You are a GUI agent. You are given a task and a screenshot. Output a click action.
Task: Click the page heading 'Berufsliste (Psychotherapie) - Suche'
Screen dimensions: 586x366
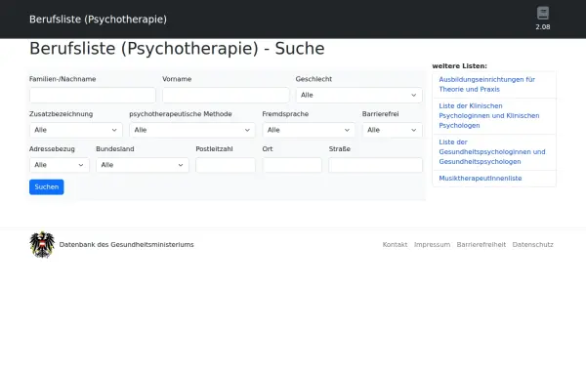[x=177, y=49]
